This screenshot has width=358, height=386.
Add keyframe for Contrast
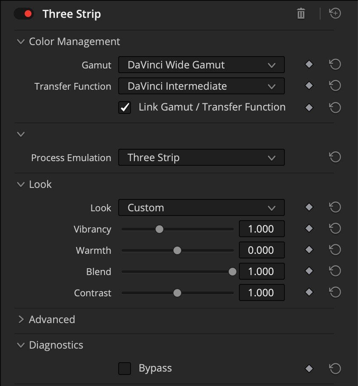309,292
